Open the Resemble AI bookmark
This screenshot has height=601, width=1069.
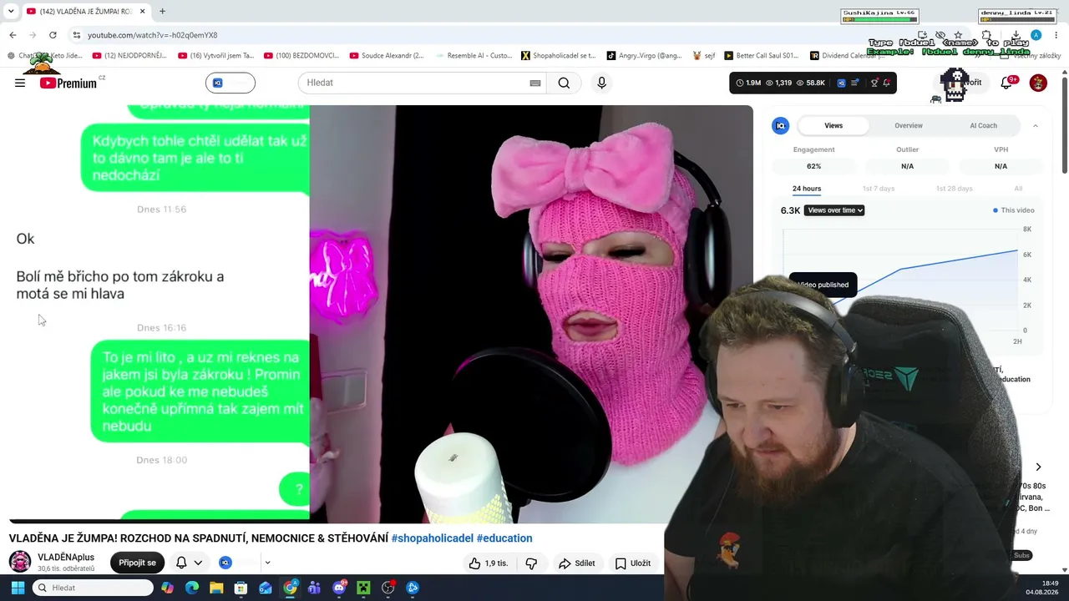click(473, 56)
